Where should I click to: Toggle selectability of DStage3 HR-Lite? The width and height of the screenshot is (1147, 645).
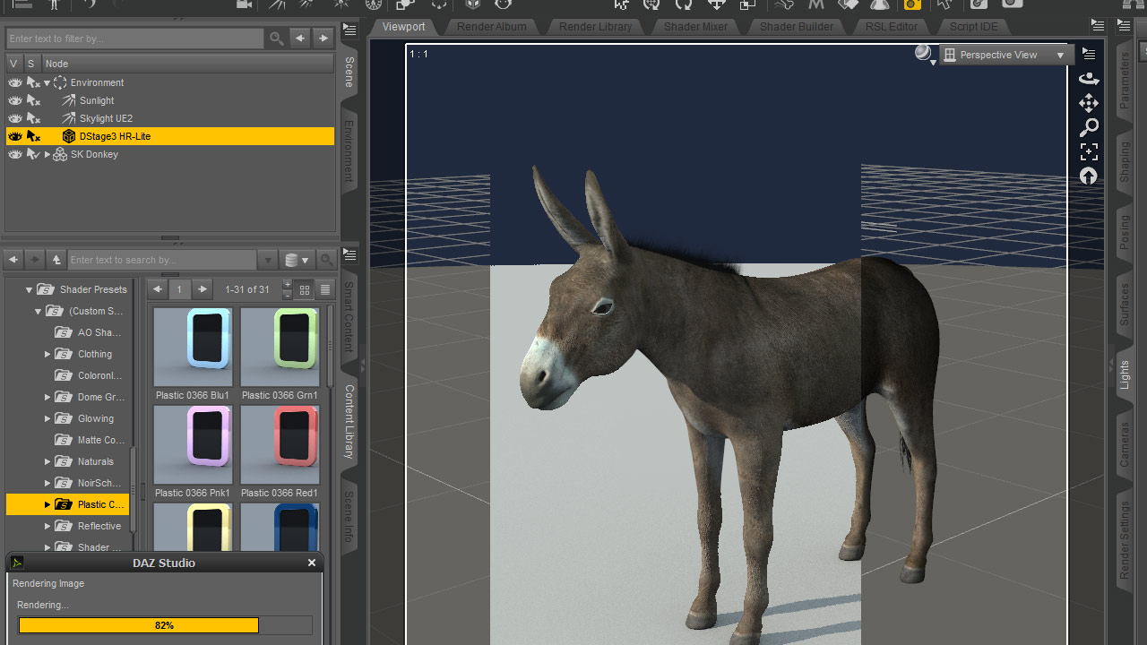tap(33, 136)
